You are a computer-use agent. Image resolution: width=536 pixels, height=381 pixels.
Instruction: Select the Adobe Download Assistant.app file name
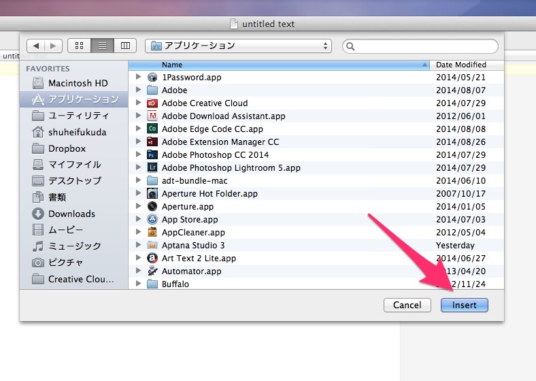(224, 116)
